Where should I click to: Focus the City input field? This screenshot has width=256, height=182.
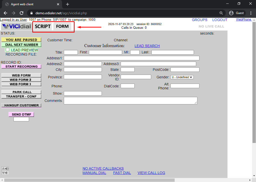[83, 70]
